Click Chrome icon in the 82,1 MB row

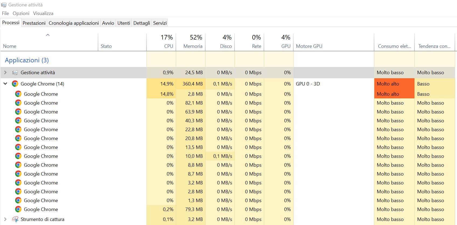18,103
